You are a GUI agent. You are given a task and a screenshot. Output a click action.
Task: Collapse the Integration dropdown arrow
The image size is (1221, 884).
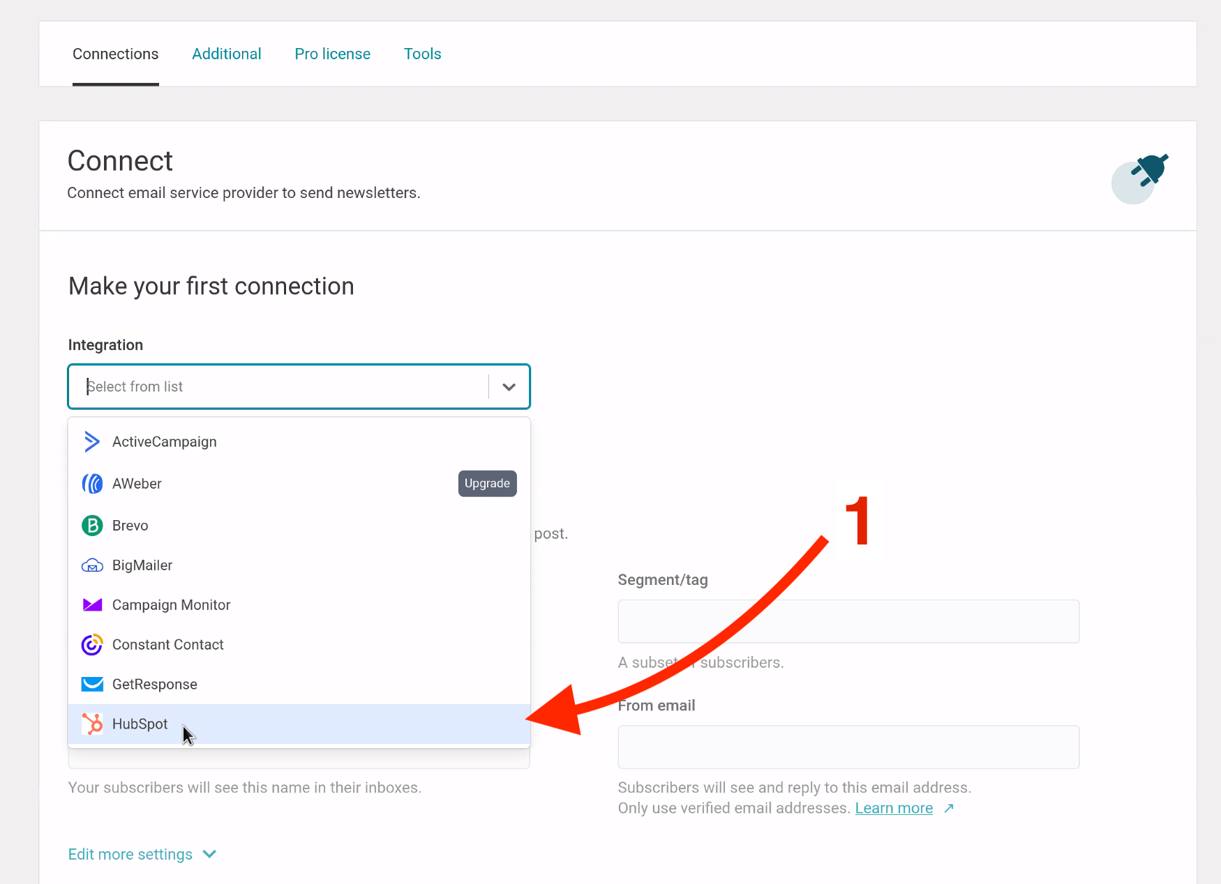pos(509,387)
